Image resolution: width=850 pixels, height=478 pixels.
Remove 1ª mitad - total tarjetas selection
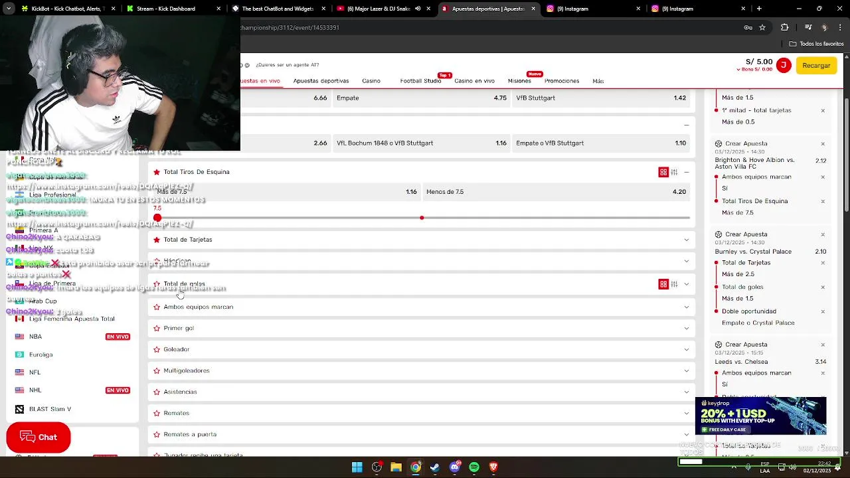[823, 111]
